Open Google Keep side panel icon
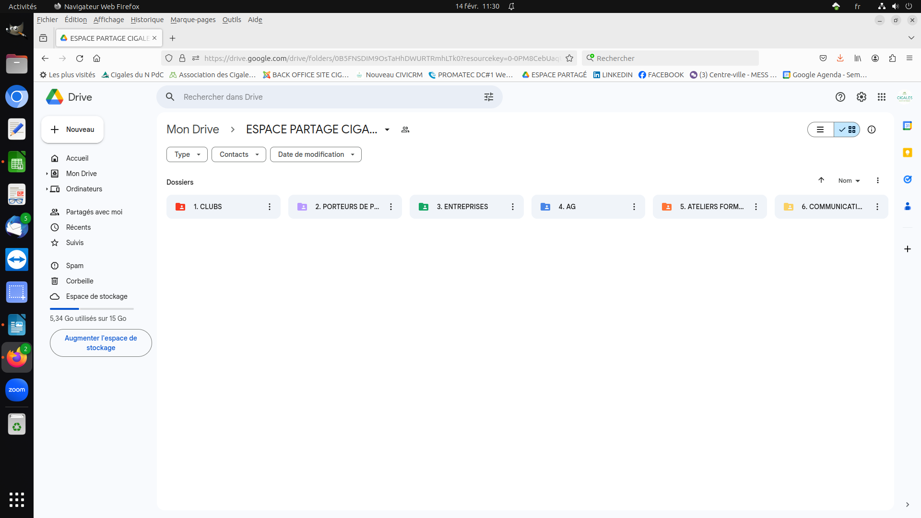 (x=907, y=153)
